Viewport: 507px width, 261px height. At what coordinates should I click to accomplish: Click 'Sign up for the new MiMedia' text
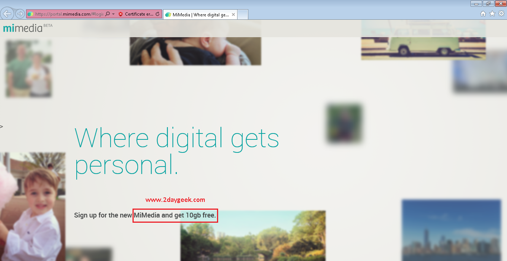pos(117,215)
